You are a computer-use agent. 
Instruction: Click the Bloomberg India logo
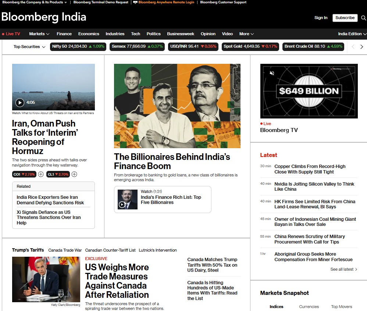coord(44,17)
